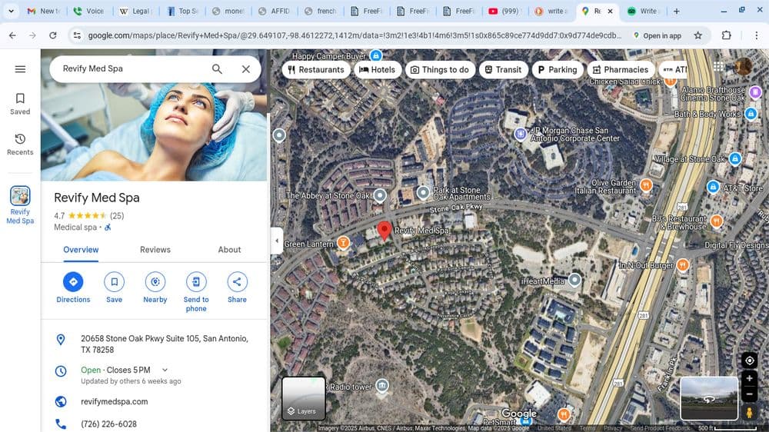This screenshot has width=769, height=432.
Task: Open the hamburger main menu
Action: 20,69
